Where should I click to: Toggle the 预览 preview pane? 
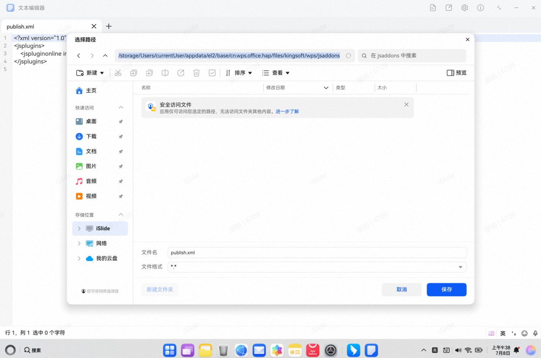[456, 73]
